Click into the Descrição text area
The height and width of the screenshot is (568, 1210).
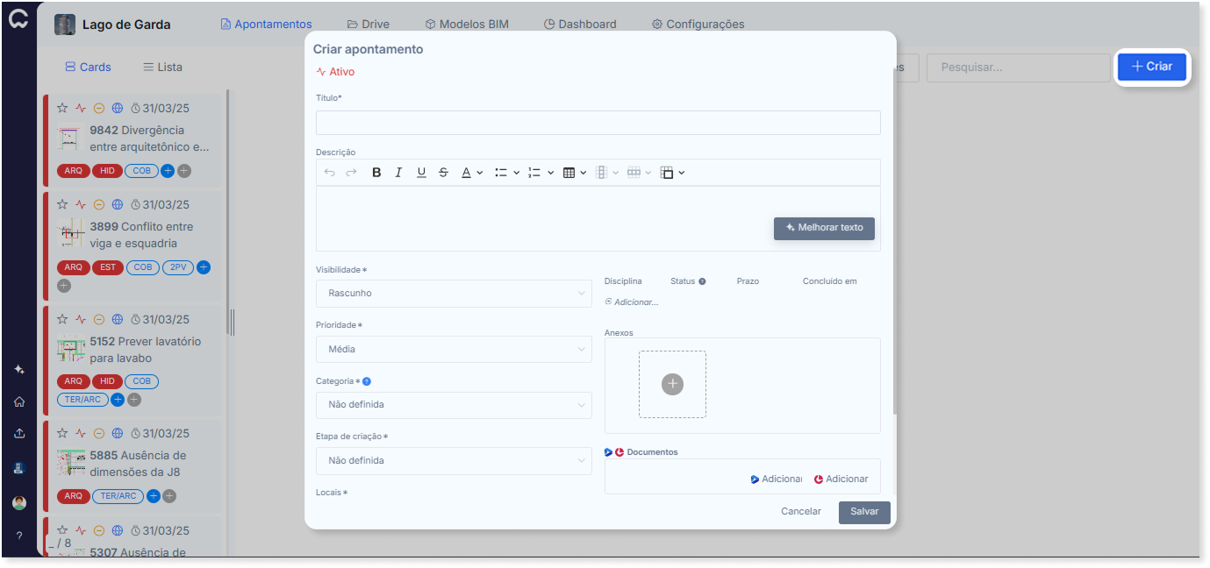(x=598, y=218)
